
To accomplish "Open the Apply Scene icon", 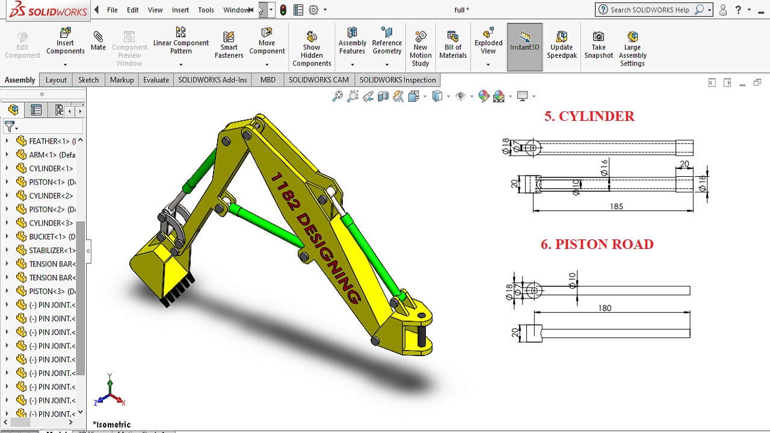I will click(x=499, y=96).
